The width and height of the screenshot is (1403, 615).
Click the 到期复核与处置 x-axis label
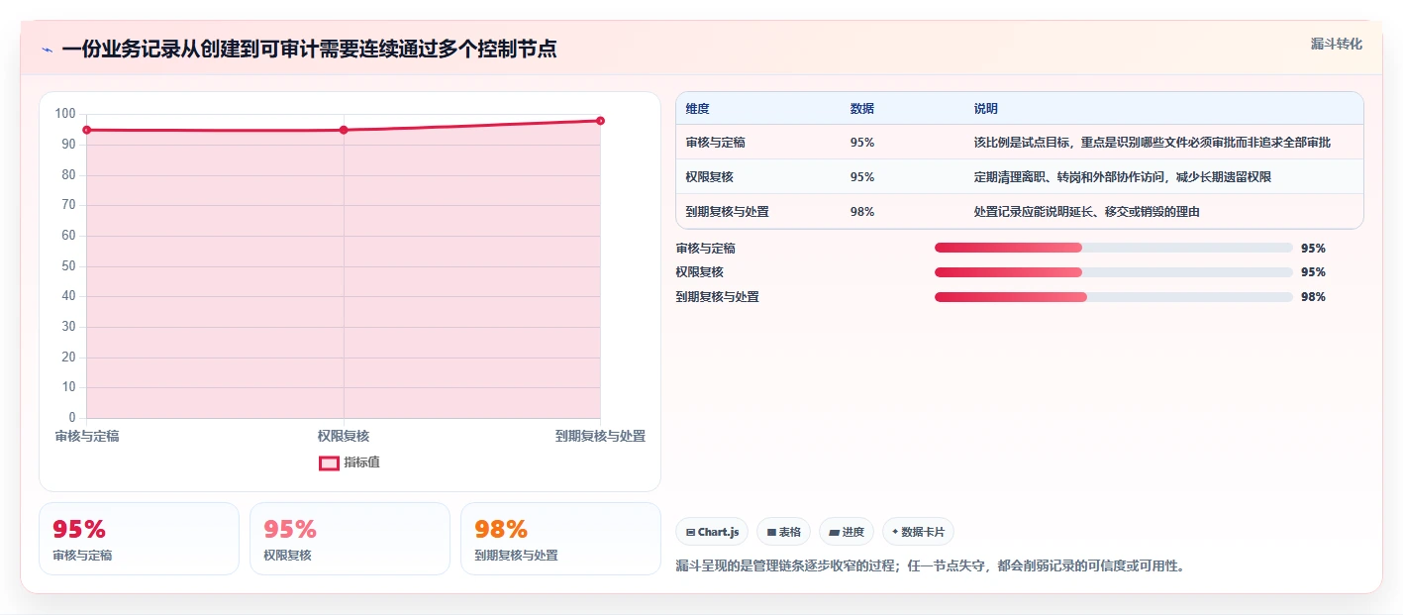[x=600, y=436]
